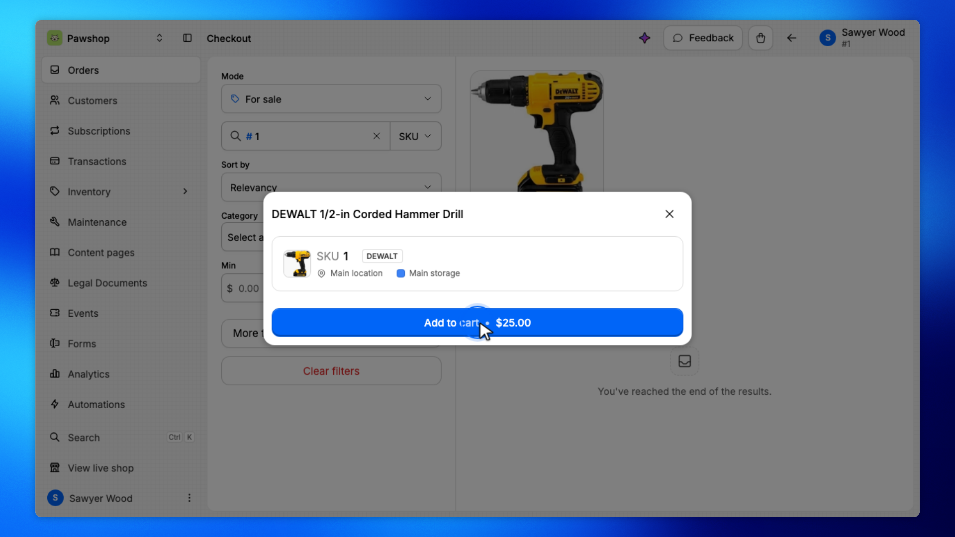Close the DEWALT Hammer Drill dialog
The width and height of the screenshot is (955, 537).
click(669, 214)
